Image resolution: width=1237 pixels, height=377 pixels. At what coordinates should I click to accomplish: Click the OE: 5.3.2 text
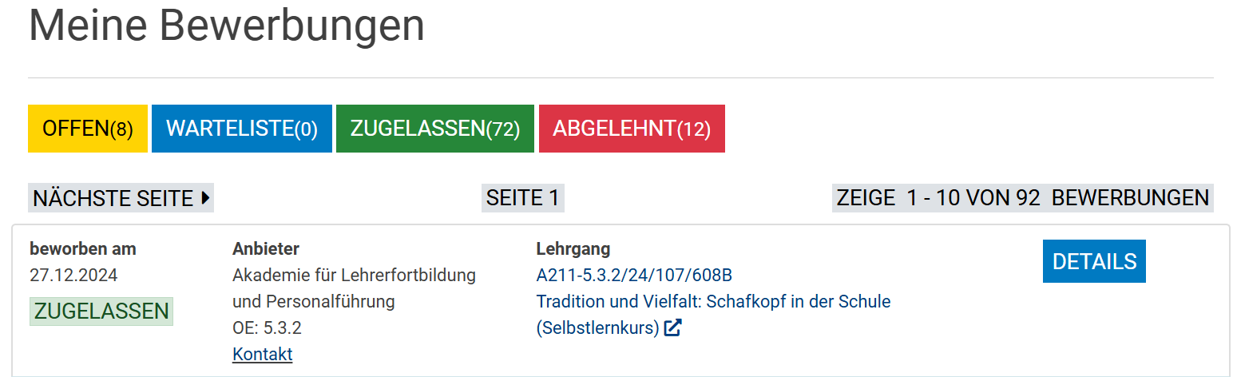pyautogui.click(x=267, y=327)
